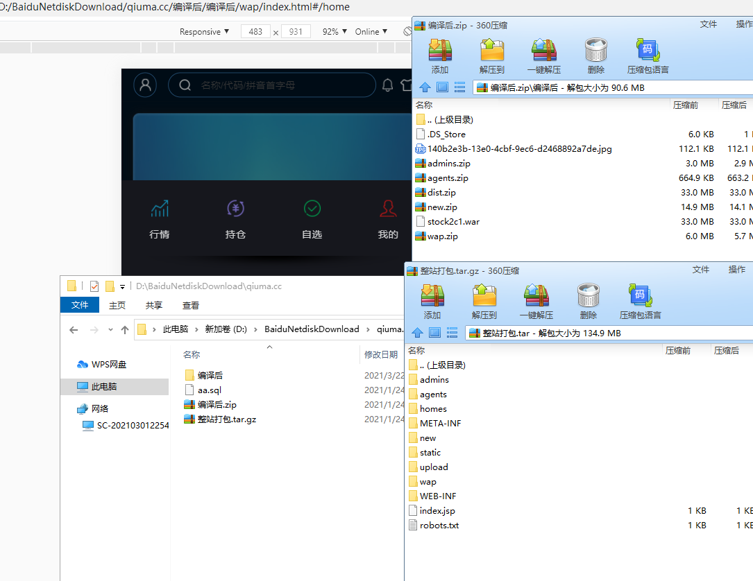Viewport: 753px width, 581px height.
Task: Click 一键解压 in 编译后.zip archive window
Action: (x=544, y=55)
